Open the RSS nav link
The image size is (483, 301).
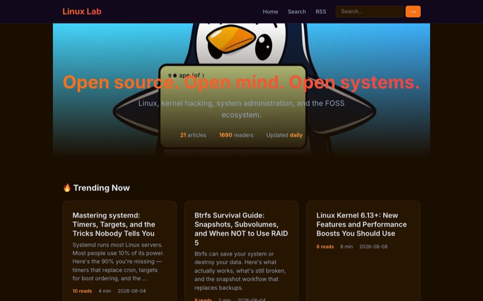point(321,12)
